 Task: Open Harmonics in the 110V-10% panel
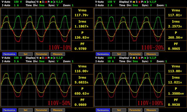[9, 54]
